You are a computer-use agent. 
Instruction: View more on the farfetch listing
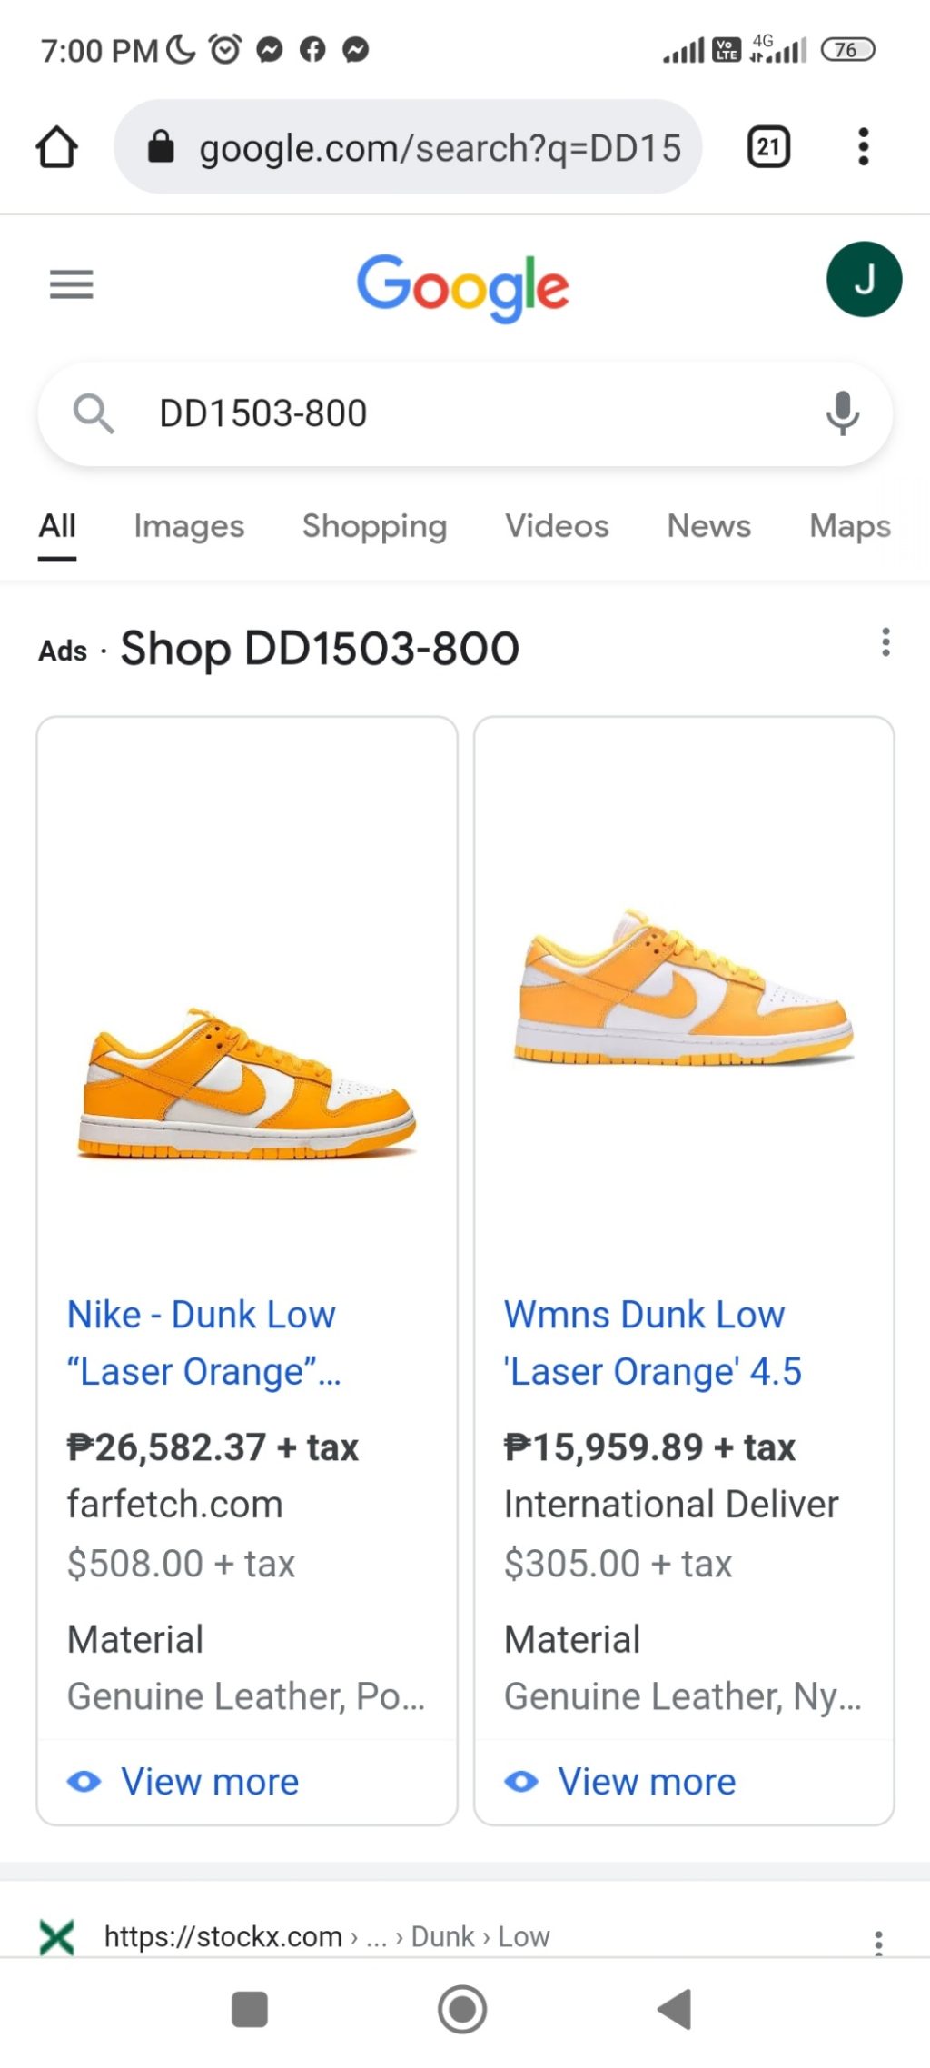[209, 1782]
